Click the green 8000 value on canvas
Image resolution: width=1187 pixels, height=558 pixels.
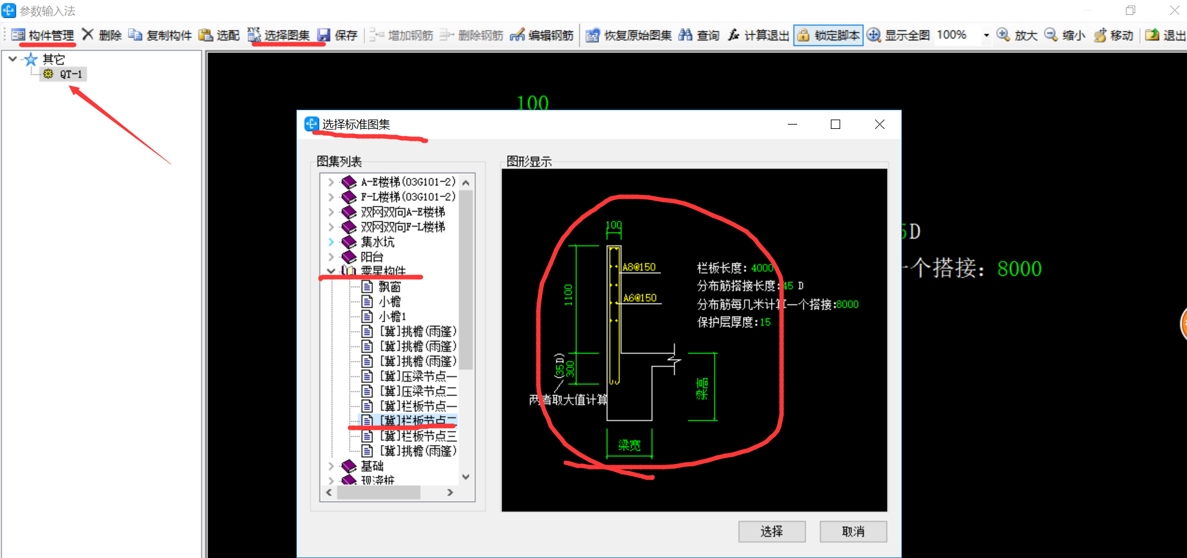pyautogui.click(x=1019, y=269)
